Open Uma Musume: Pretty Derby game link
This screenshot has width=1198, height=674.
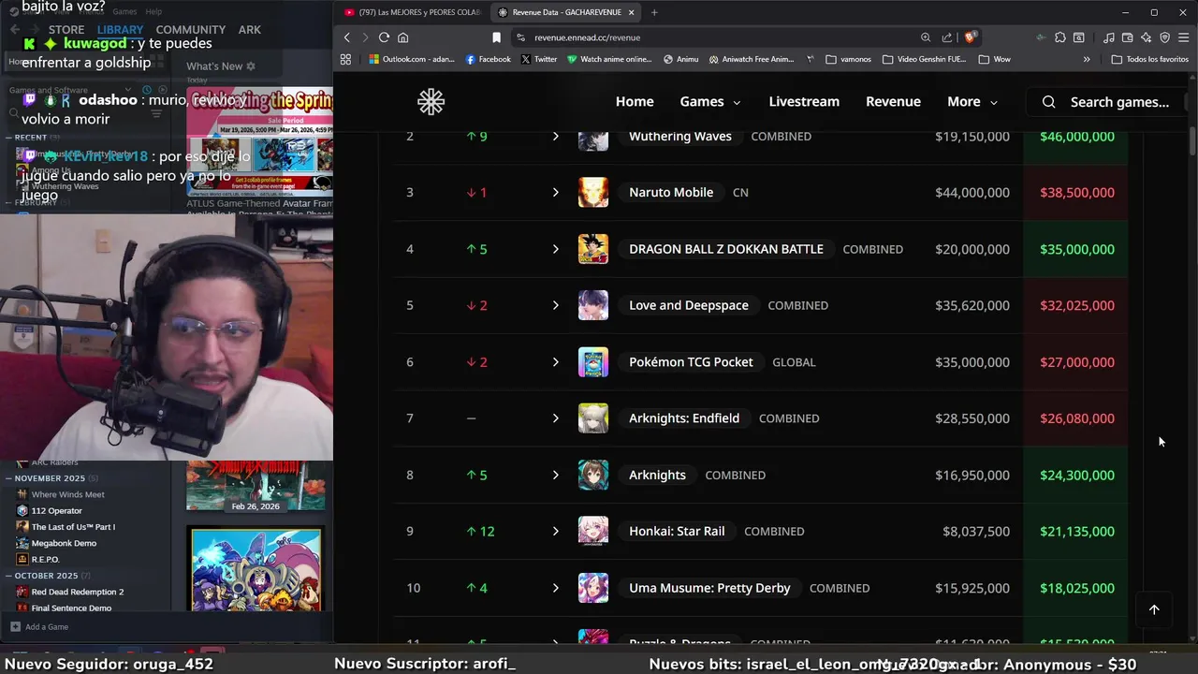pyautogui.click(x=709, y=588)
